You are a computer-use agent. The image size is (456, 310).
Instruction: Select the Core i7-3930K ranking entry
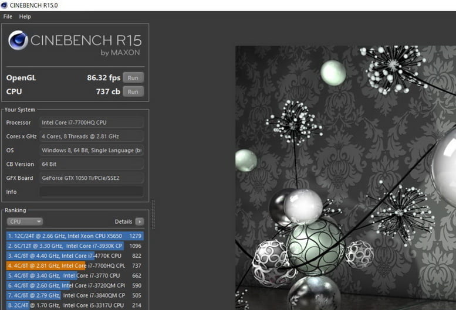pos(75,246)
